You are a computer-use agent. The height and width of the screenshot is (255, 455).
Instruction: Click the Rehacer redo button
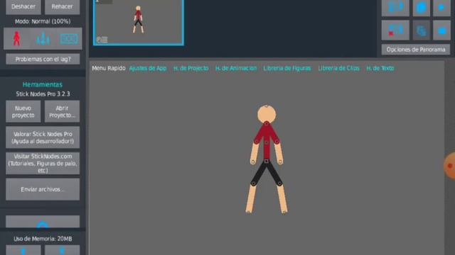point(62,7)
